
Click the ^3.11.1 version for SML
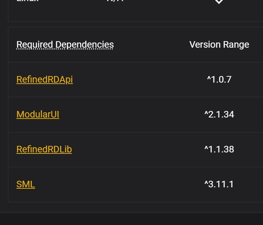pos(219,184)
